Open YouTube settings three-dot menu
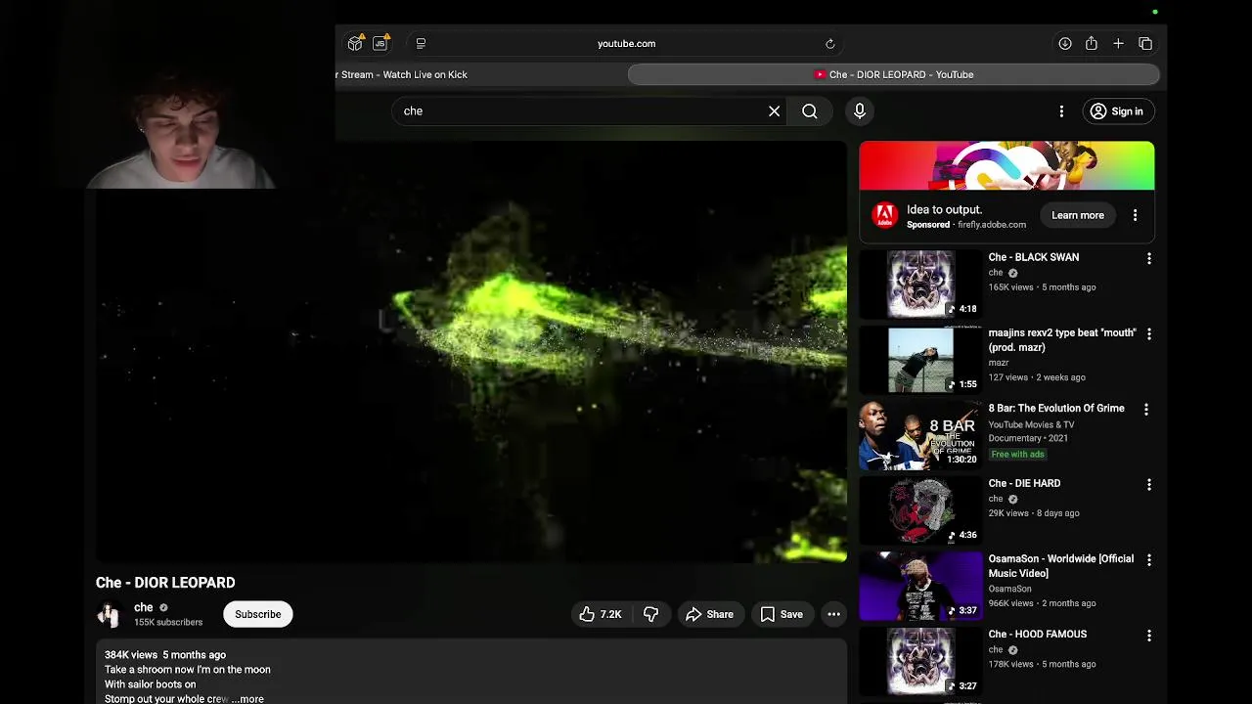Image resolution: width=1252 pixels, height=704 pixels. (1061, 111)
